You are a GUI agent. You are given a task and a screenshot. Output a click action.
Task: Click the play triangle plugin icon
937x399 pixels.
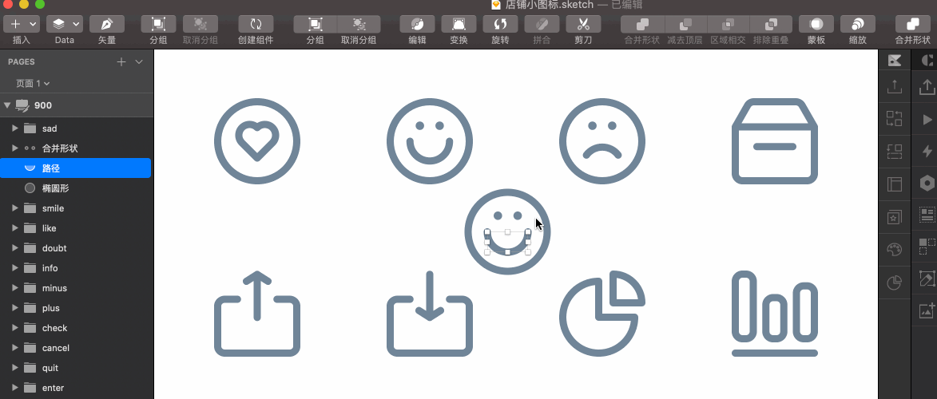pyautogui.click(x=927, y=120)
